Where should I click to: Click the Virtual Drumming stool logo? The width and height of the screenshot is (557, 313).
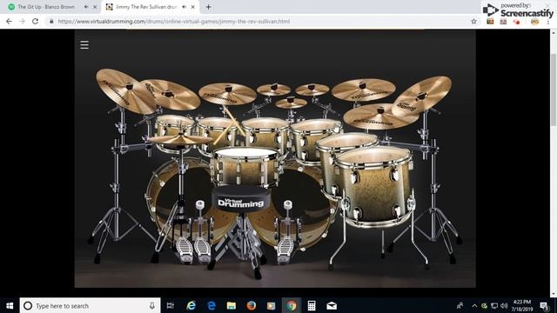(241, 203)
